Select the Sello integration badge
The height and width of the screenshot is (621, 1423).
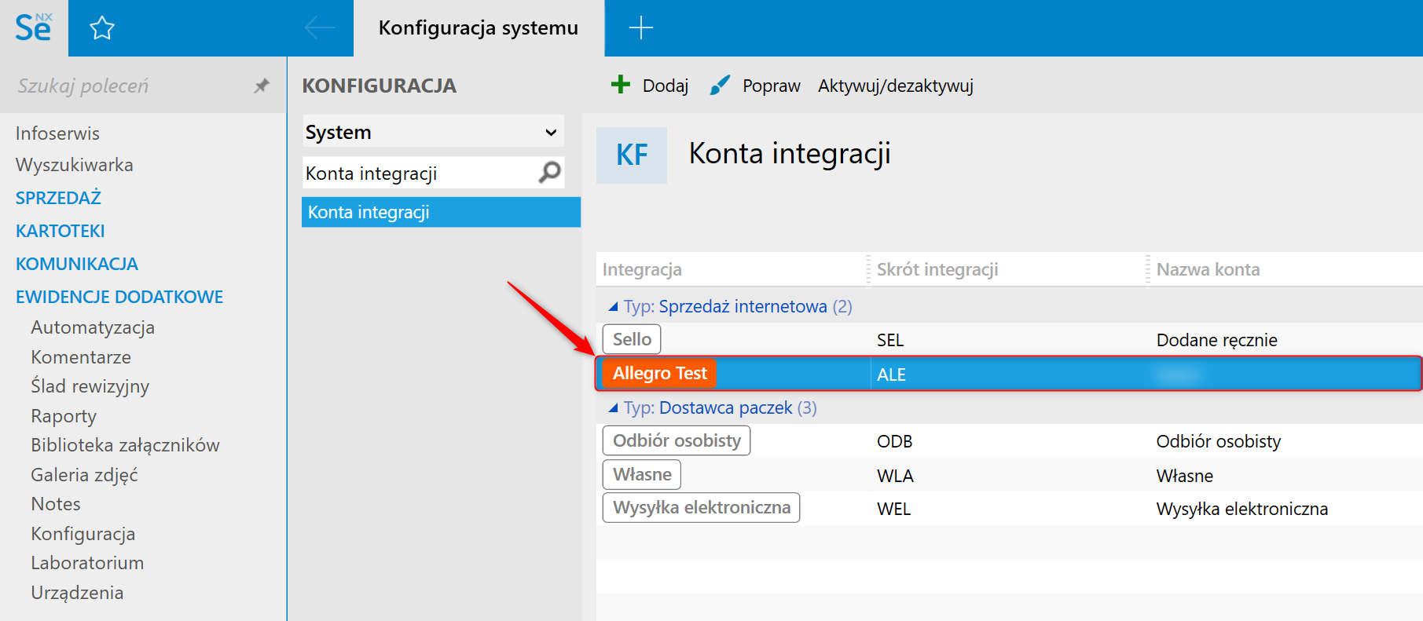click(x=632, y=339)
